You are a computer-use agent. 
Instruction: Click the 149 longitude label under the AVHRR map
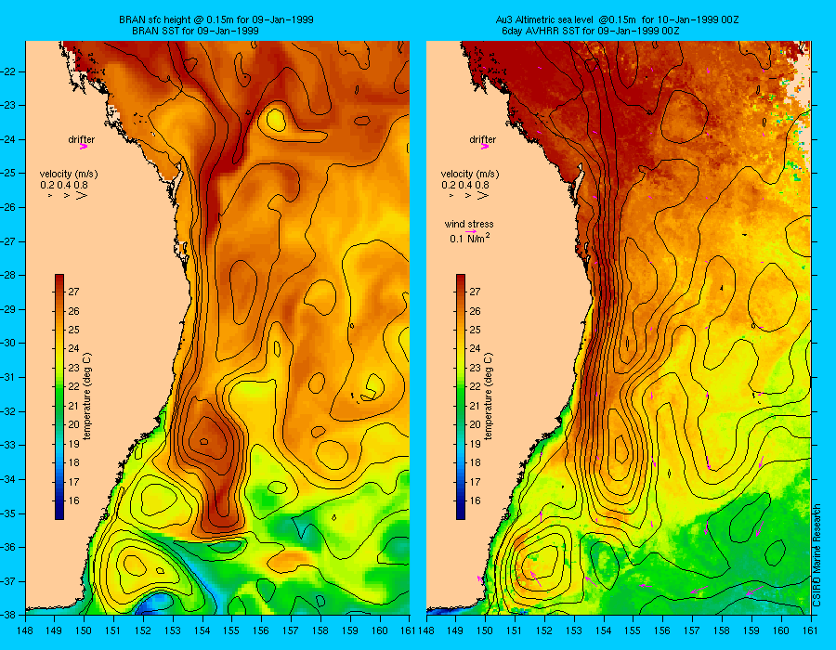click(455, 630)
